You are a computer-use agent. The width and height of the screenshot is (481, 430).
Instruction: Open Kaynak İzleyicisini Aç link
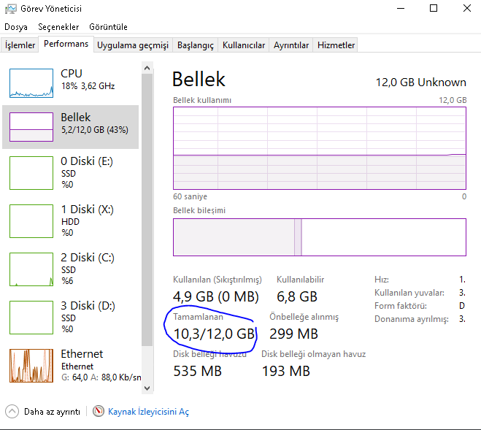point(148,412)
